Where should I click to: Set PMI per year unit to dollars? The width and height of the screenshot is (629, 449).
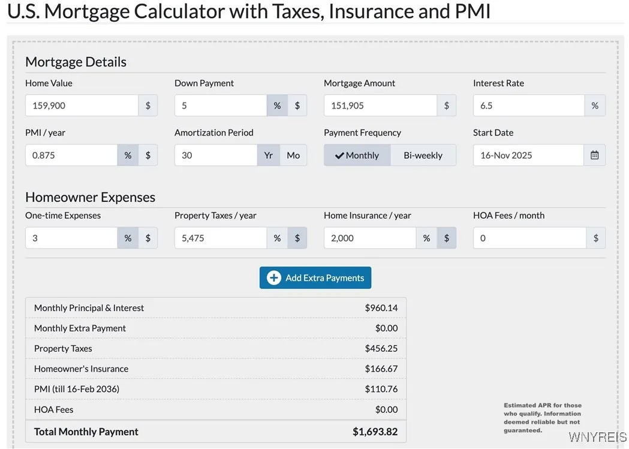click(x=148, y=155)
